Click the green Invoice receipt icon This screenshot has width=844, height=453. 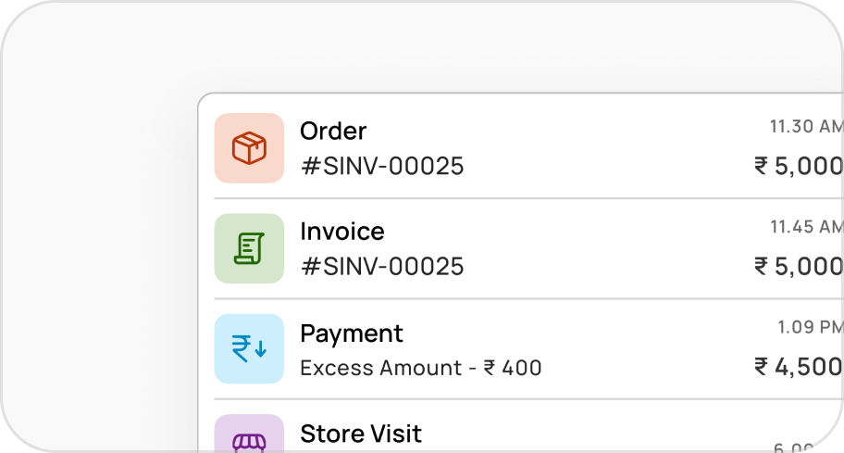(x=249, y=248)
